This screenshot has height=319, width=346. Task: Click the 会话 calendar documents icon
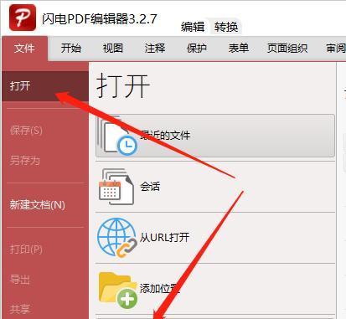(x=116, y=187)
